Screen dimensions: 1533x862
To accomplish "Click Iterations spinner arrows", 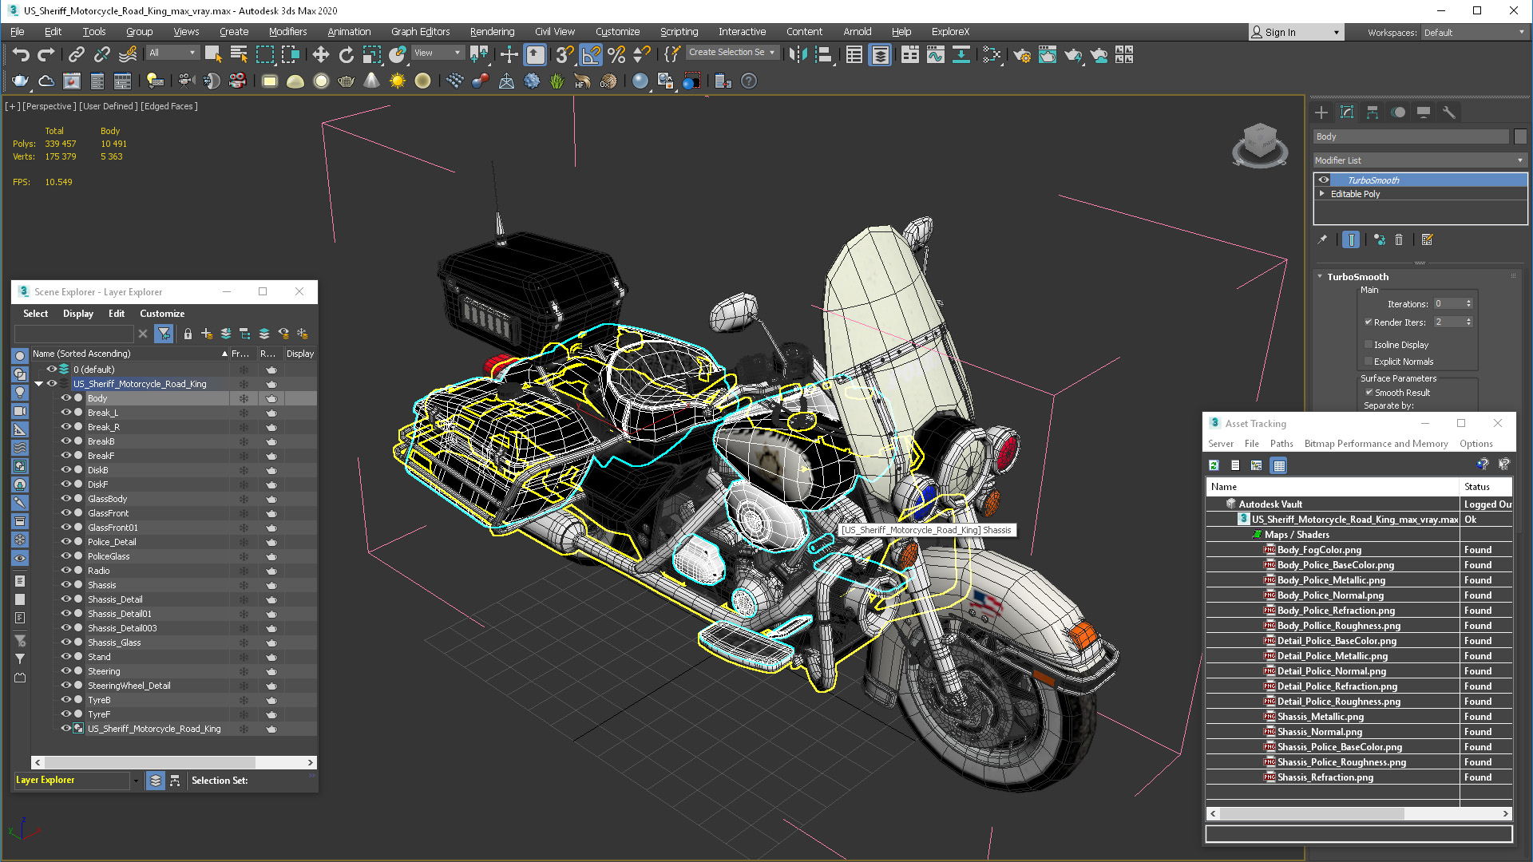I will pyautogui.click(x=1468, y=304).
